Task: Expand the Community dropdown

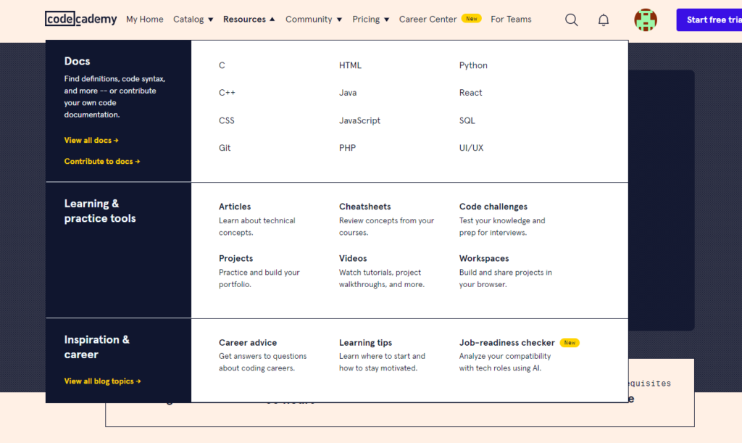Action: pos(313,20)
